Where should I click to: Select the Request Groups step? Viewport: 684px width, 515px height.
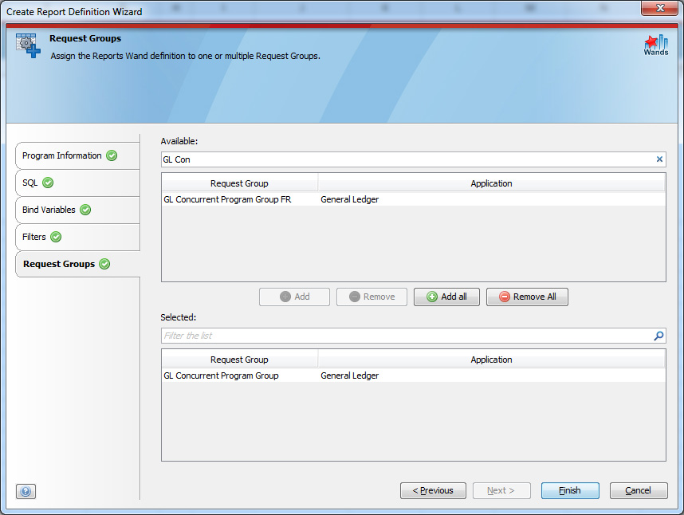77,264
